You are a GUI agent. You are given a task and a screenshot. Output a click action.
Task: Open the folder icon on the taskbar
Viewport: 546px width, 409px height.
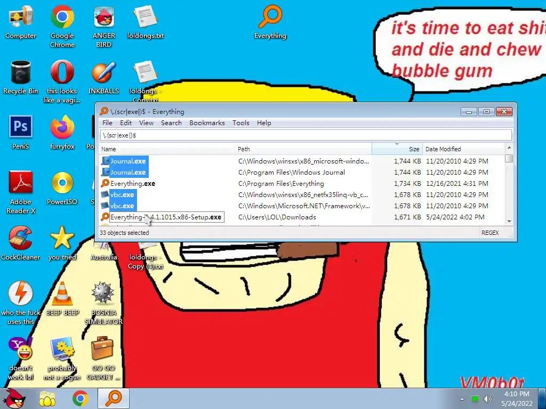47,398
